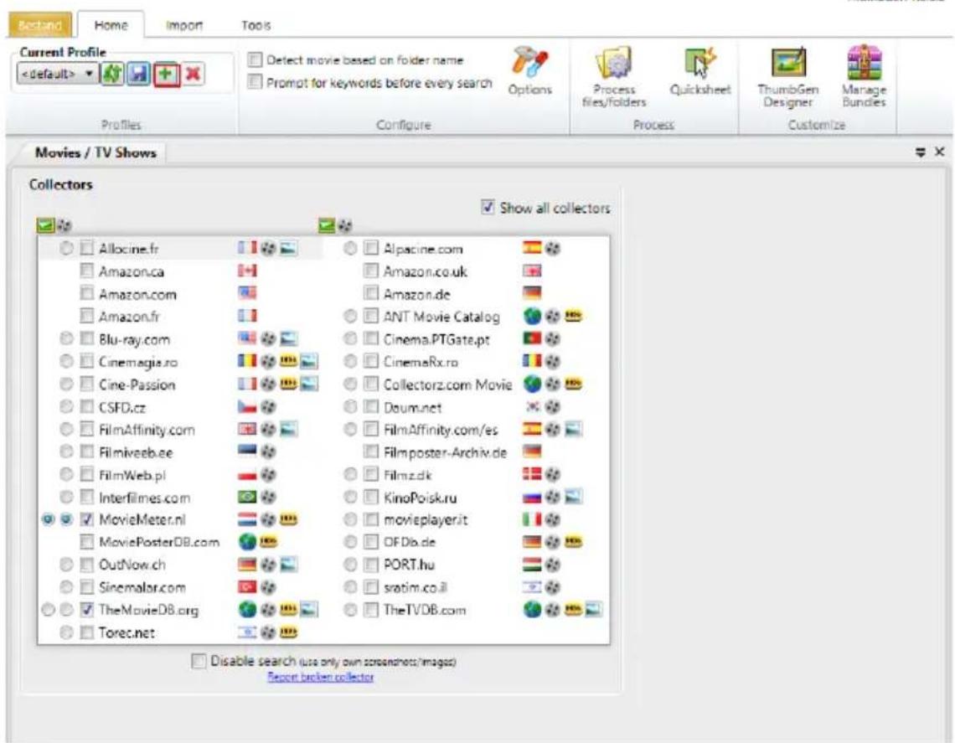This screenshot has height=743, width=955.
Task: Click France flag icon beside Allocine.fr
Action: [246, 248]
